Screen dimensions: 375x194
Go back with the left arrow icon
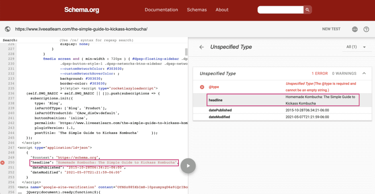click(x=202, y=47)
